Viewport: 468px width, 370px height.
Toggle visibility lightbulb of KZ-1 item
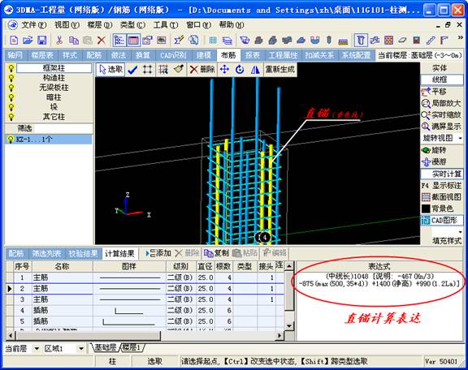(x=11, y=140)
